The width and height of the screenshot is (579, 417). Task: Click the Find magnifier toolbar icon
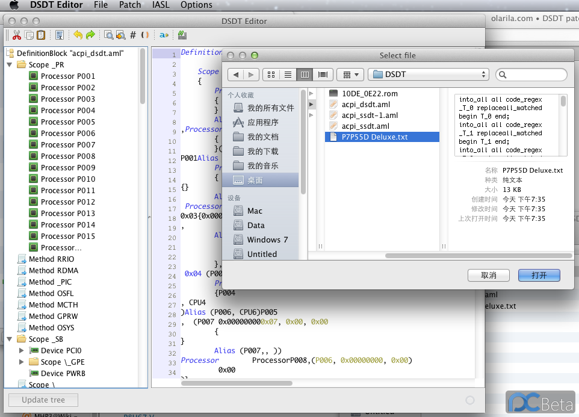tap(109, 35)
